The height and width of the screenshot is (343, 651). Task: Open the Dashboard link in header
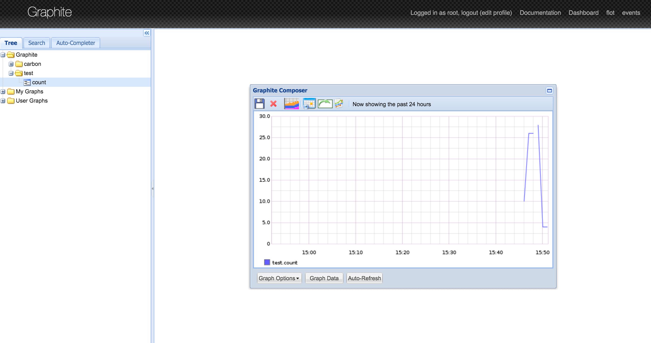[583, 13]
